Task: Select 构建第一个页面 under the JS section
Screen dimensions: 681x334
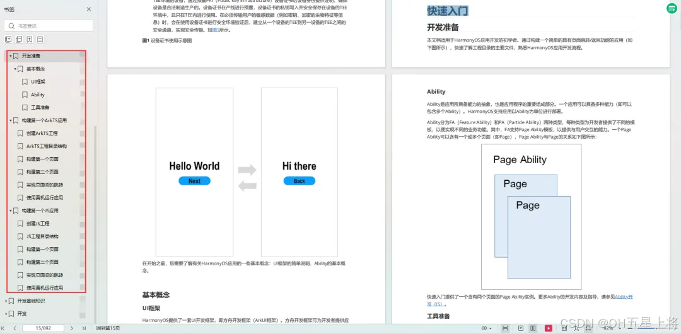Action: pyautogui.click(x=42, y=250)
